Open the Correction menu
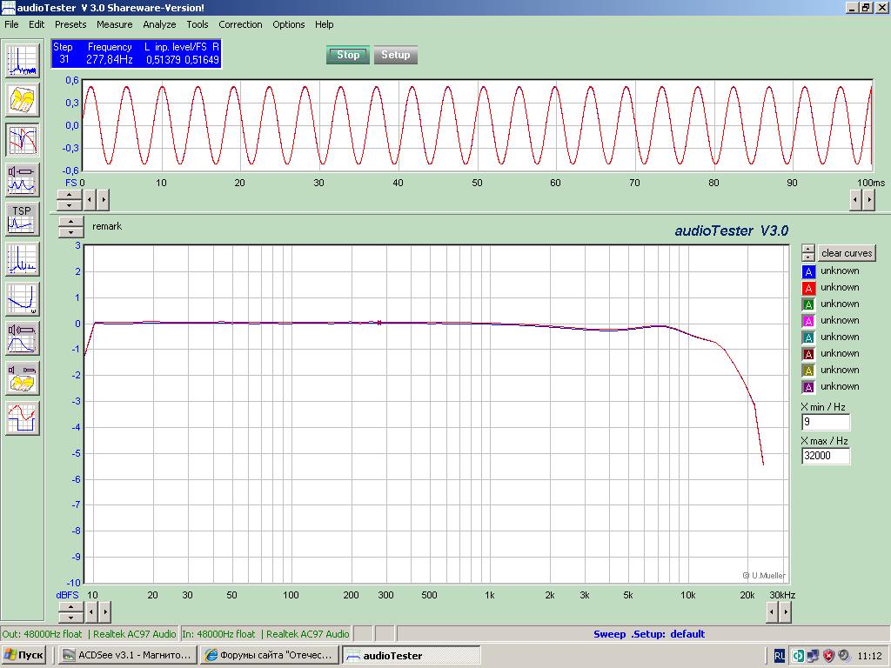891x668 pixels. click(240, 24)
